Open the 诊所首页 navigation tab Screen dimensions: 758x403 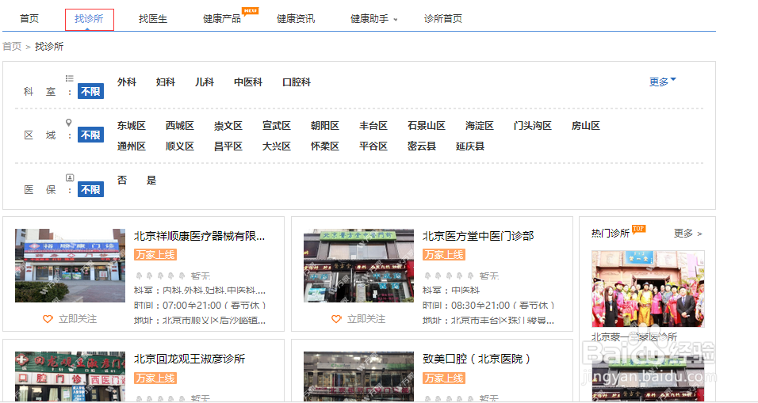pyautogui.click(x=442, y=19)
